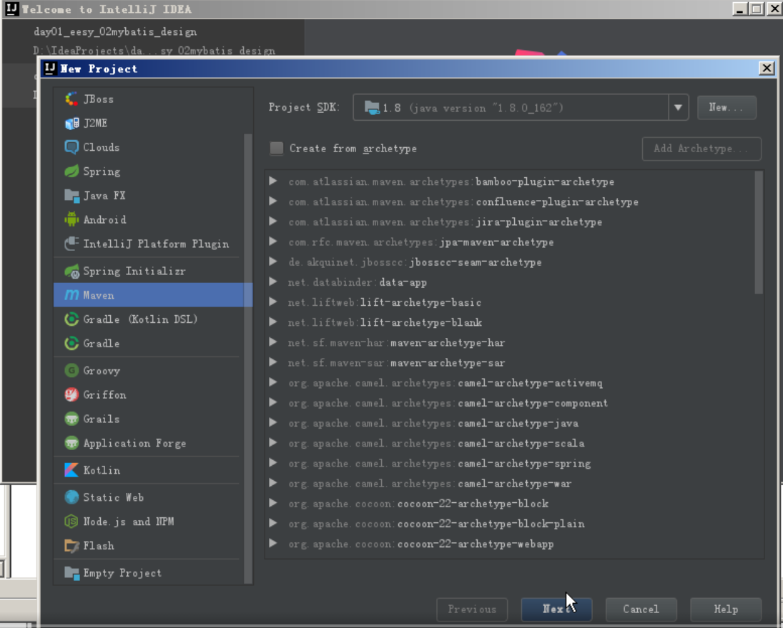Click the SDK folder icon in combo
Image resolution: width=783 pixels, height=628 pixels.
[372, 108]
